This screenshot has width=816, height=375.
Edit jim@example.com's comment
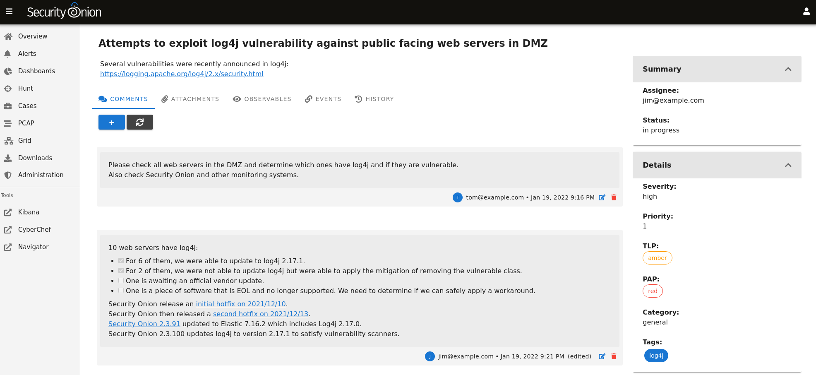tap(602, 356)
